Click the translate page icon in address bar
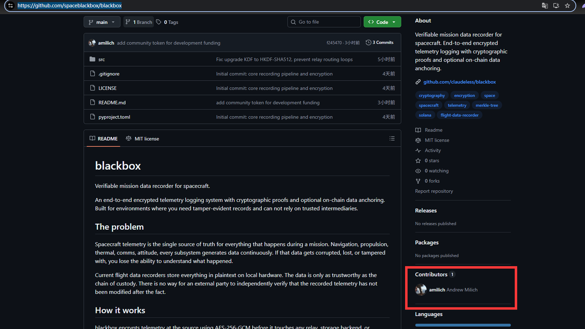The height and width of the screenshot is (329, 585). [x=545, y=5]
